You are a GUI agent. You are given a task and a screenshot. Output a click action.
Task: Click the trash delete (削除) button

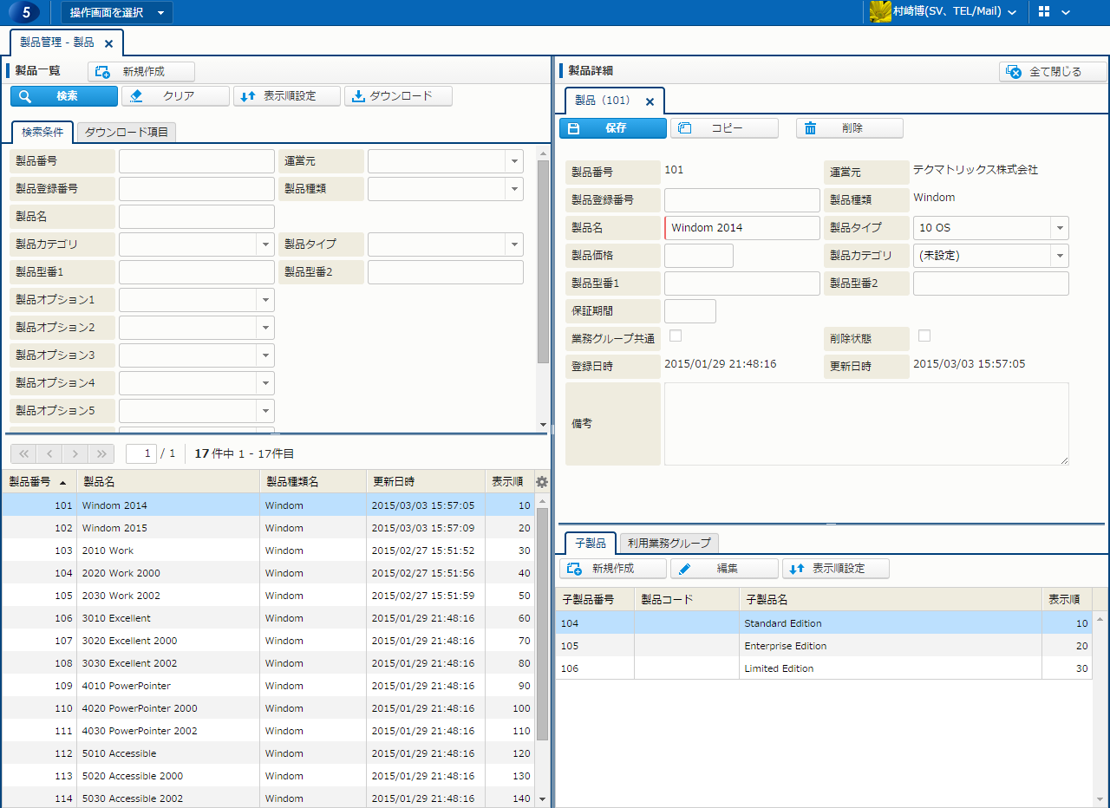click(x=849, y=128)
